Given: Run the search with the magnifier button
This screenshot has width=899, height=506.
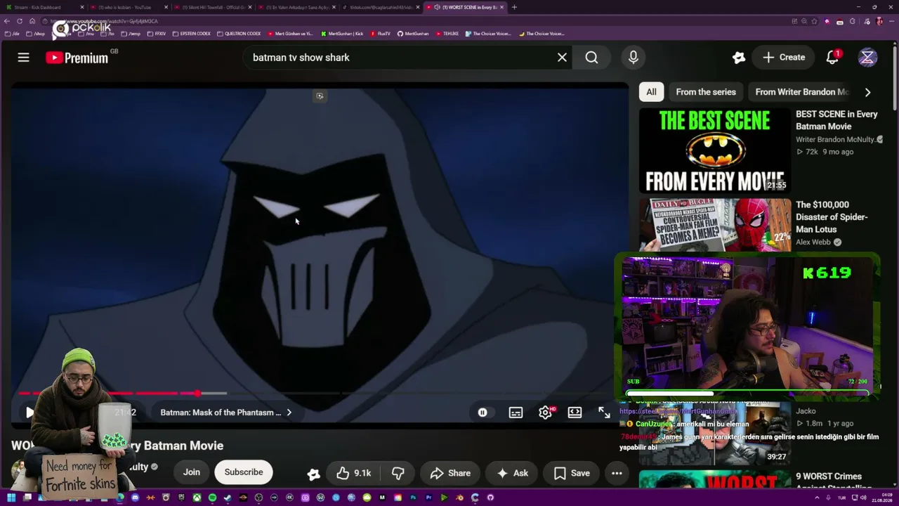Looking at the screenshot, I should pos(591,58).
